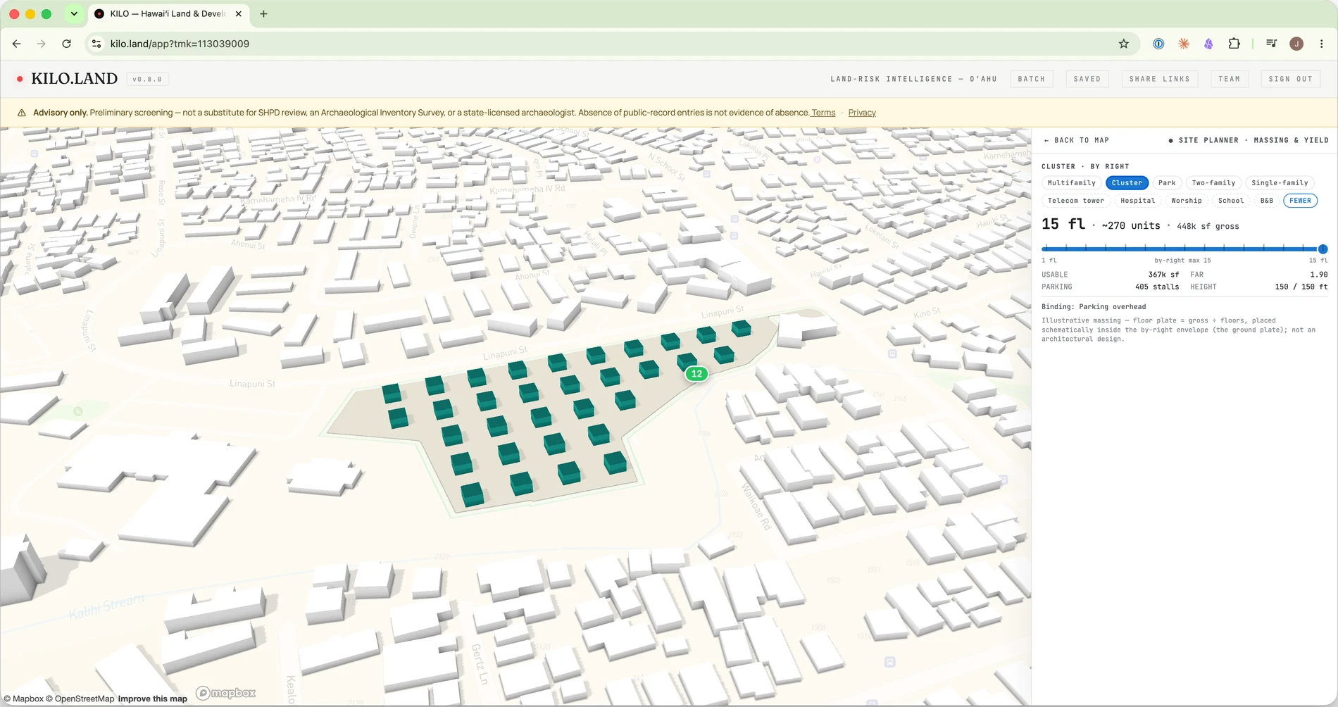Select the School use chip
The image size is (1338, 707).
[1231, 201]
